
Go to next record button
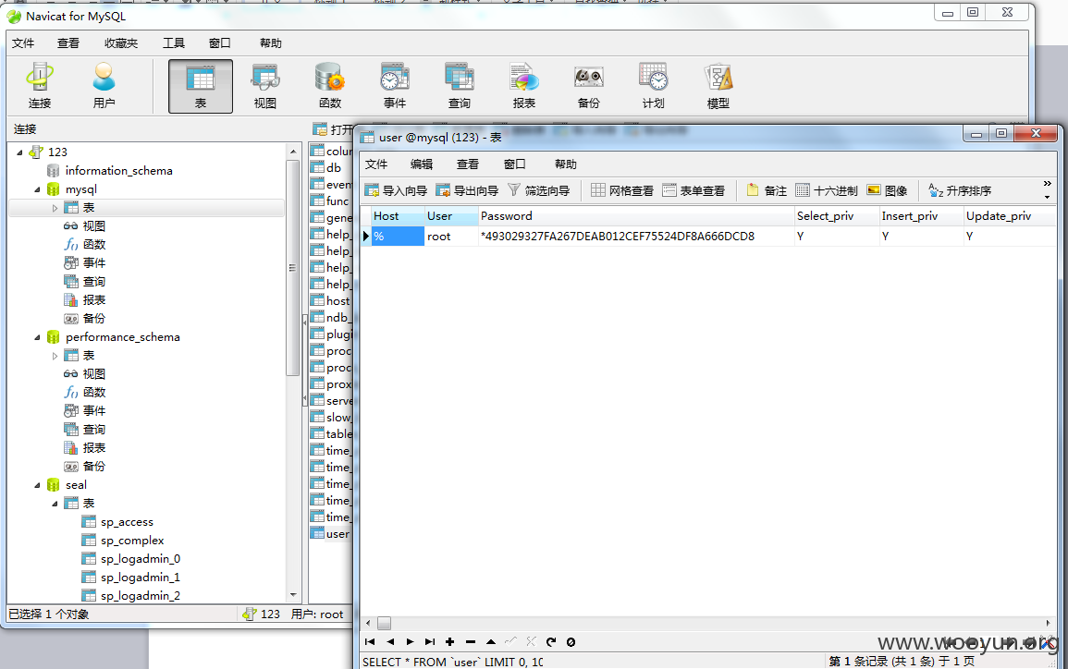click(x=410, y=642)
